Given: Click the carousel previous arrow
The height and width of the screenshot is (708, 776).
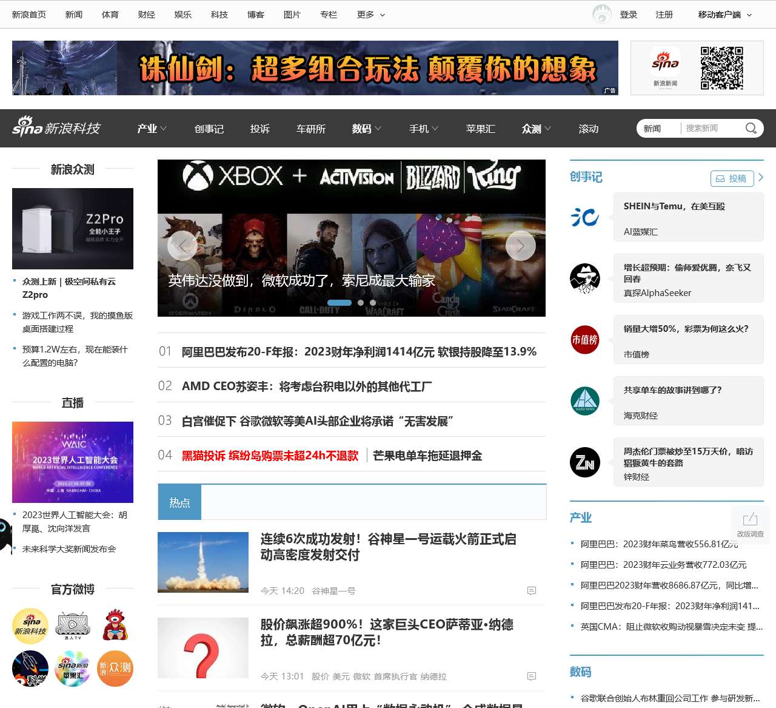Looking at the screenshot, I should click(182, 246).
